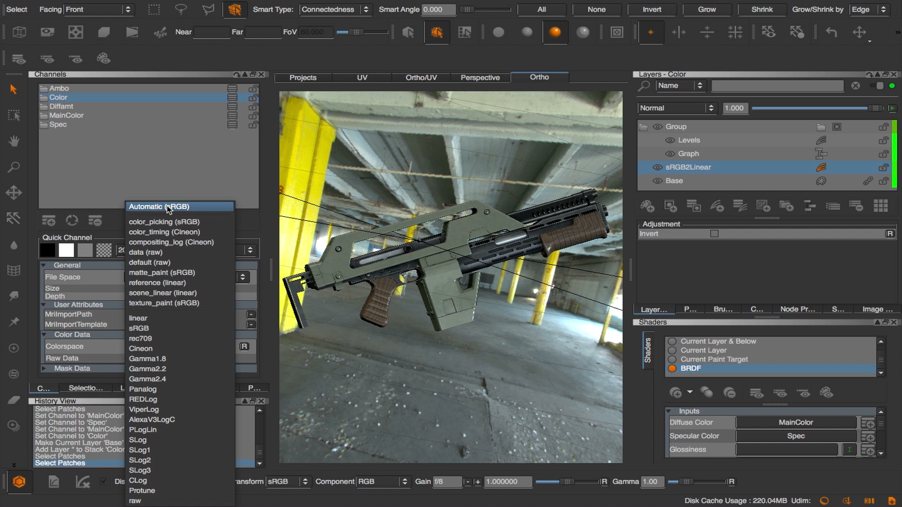Click the Pin tool in the left toolbar
The width and height of the screenshot is (902, 507).
(x=14, y=322)
